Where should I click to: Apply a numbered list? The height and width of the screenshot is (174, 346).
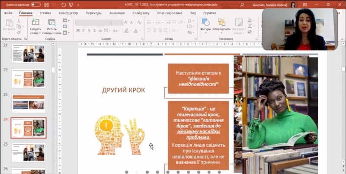click(159, 22)
